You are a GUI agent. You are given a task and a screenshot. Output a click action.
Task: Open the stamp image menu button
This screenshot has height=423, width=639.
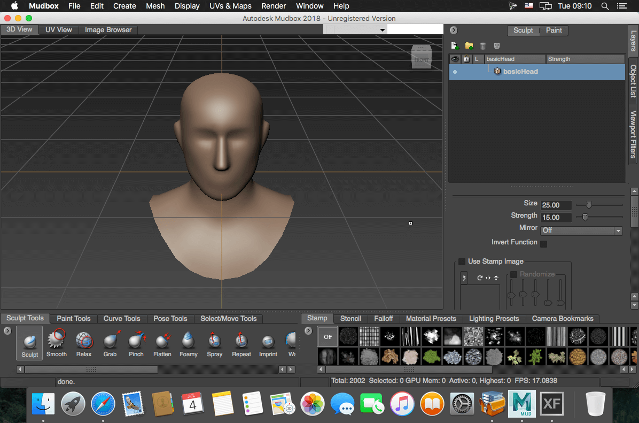(464, 278)
